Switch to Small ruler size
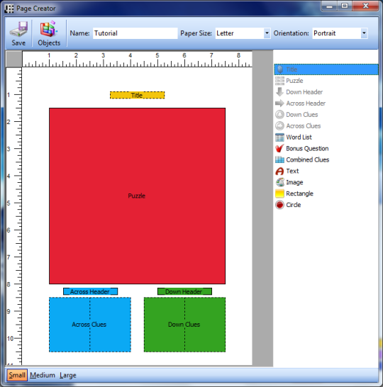383x387 pixels. click(17, 375)
